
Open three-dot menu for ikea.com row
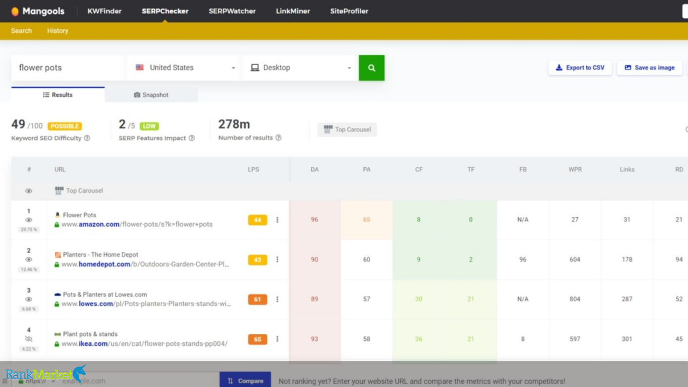pos(277,339)
